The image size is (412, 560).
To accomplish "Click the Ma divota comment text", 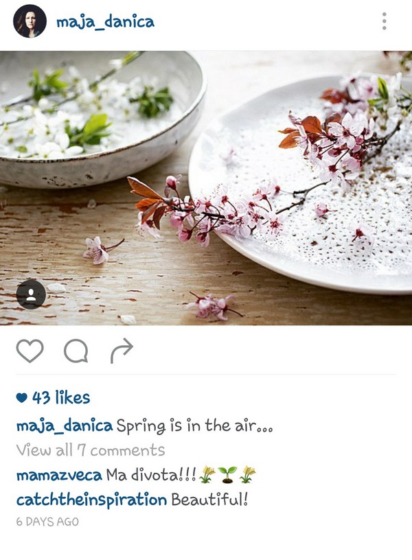I will (x=152, y=475).
